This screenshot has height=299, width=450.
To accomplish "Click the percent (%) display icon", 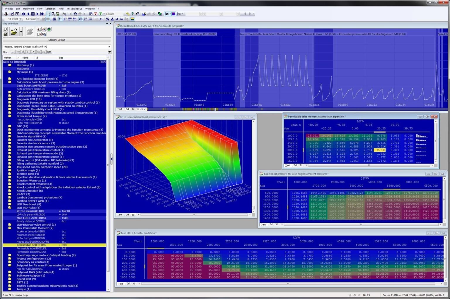I will pos(108,19).
